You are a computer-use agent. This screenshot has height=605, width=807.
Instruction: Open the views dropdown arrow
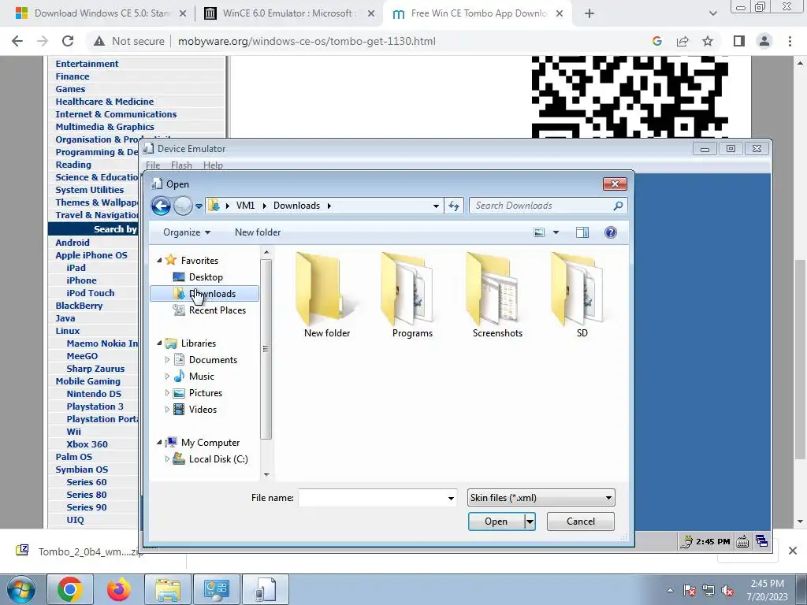556,232
